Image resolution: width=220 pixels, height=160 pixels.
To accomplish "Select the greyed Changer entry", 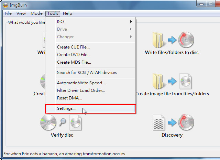I will [x=90, y=37].
